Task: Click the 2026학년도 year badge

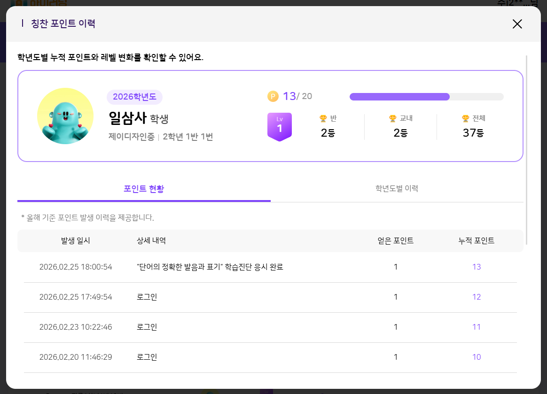Action: point(134,97)
